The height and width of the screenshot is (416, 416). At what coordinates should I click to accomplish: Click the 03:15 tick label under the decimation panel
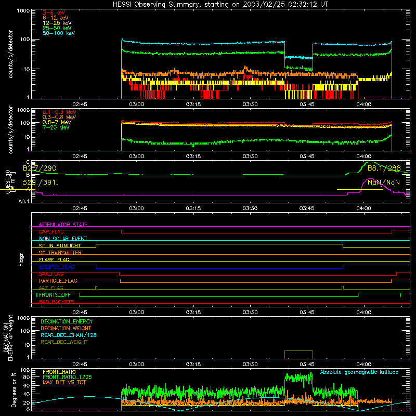pos(193,365)
